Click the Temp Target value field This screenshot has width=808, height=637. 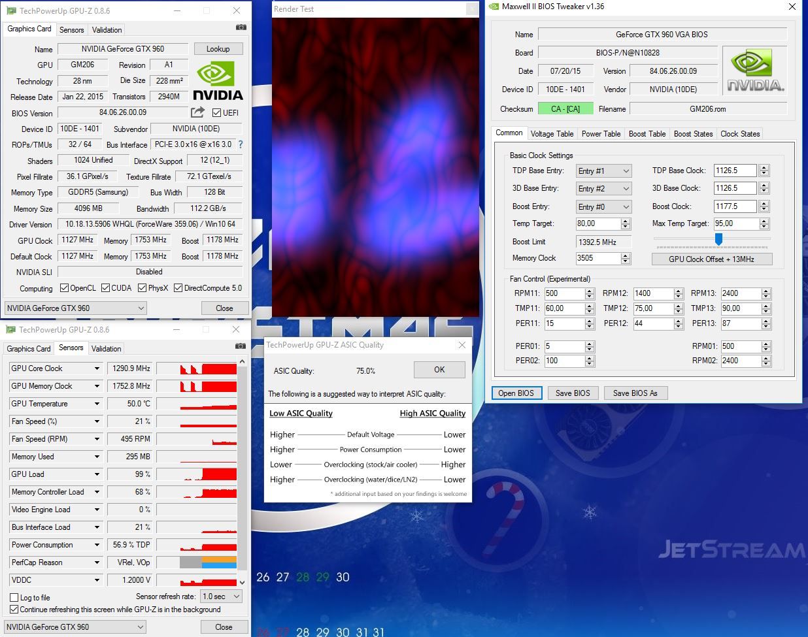598,223
